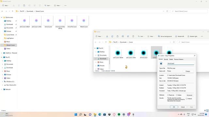The width and height of the screenshot is (209, 117).
Task: Select ArrowCursorDecalDrag file thumbnail
Action: [x=60, y=22]
